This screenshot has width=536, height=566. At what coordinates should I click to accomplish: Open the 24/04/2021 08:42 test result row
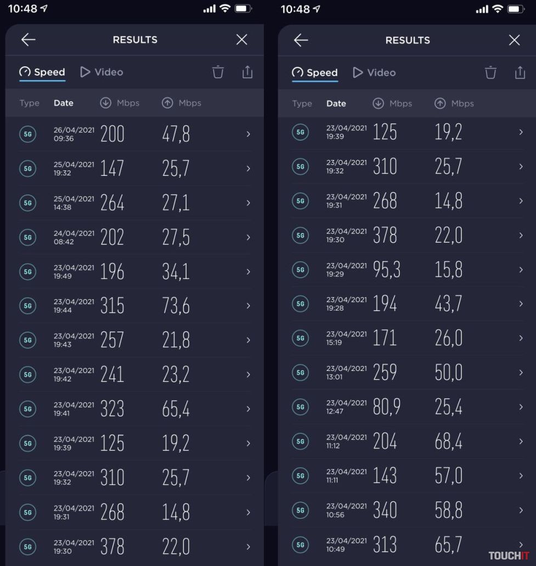pyautogui.click(x=134, y=237)
